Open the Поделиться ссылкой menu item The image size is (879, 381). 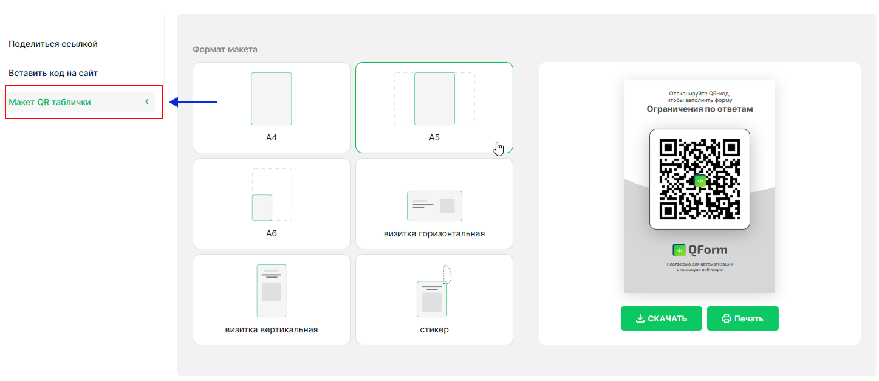(x=53, y=44)
